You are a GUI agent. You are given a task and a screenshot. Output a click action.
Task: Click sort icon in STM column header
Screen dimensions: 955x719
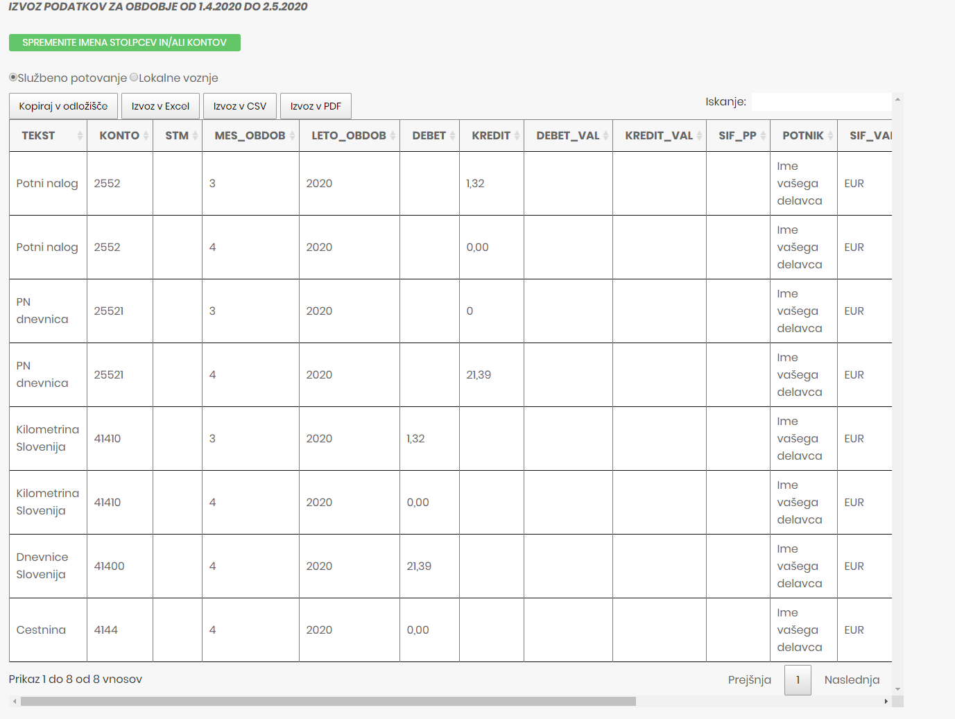click(195, 136)
